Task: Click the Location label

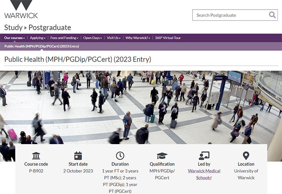Action: pos(246,164)
